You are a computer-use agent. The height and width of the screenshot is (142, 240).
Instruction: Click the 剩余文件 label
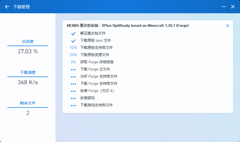(28, 103)
